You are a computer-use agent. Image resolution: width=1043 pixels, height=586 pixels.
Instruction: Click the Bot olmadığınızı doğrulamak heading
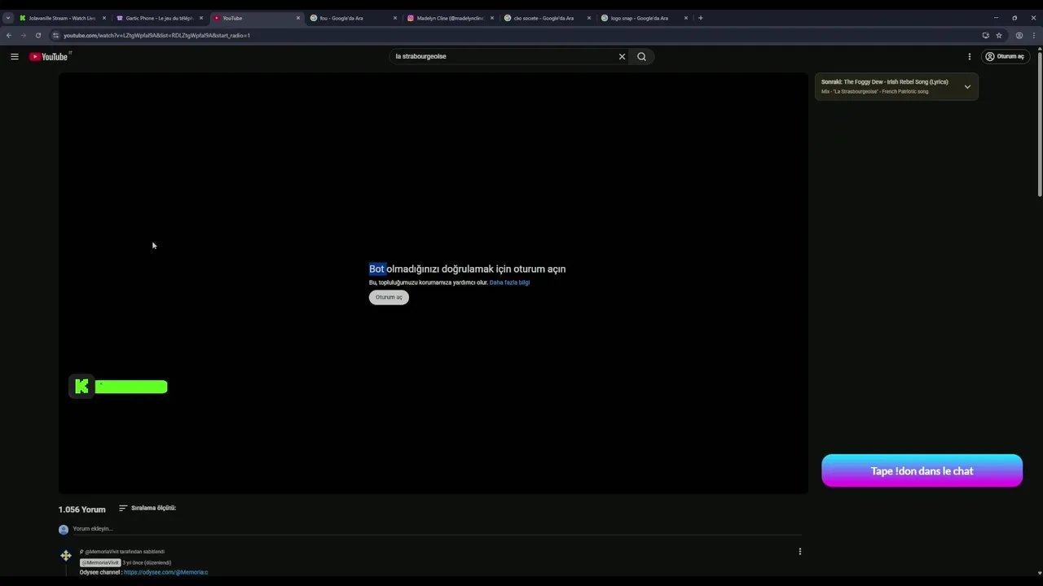[467, 269]
